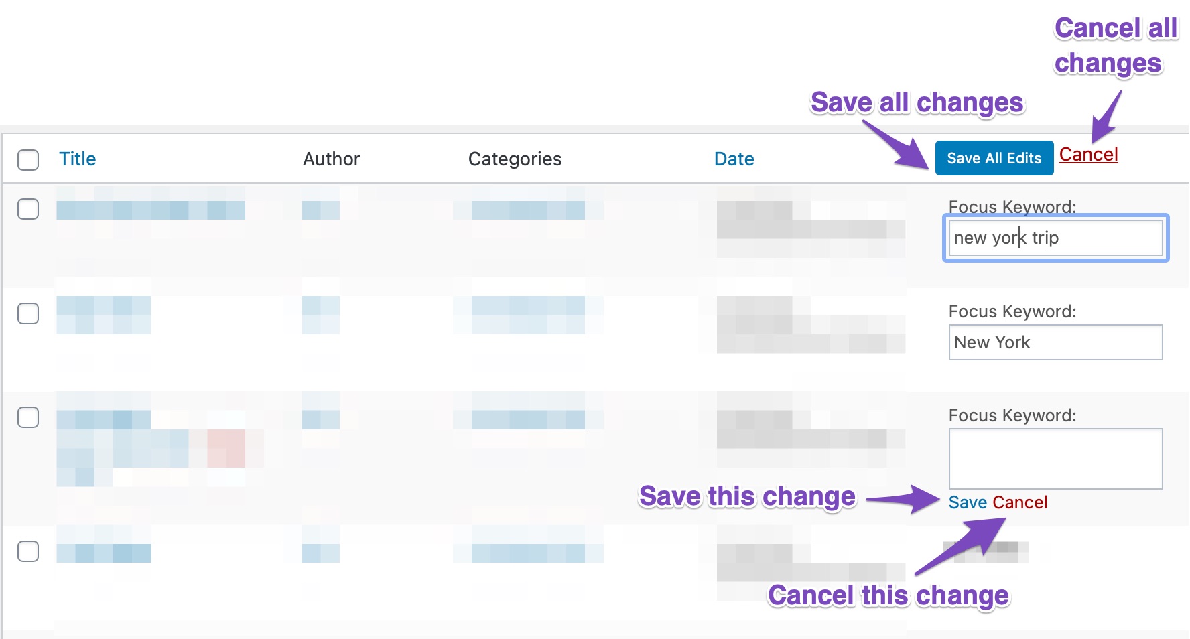
Task: Click the empty Focus Keyword box
Action: (1055, 459)
